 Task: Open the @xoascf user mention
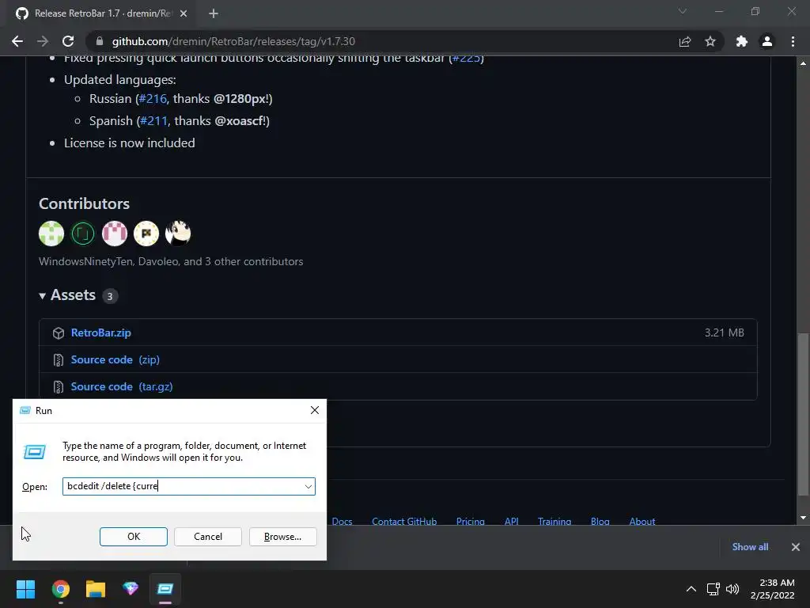click(x=240, y=121)
